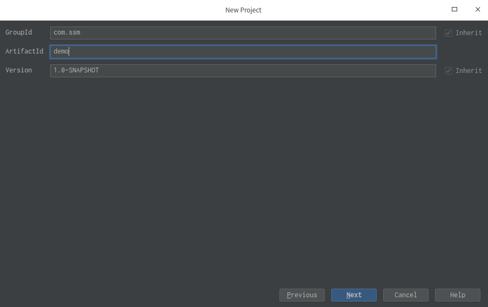Cancel the New Project wizard
This screenshot has width=488, height=307.
405,295
